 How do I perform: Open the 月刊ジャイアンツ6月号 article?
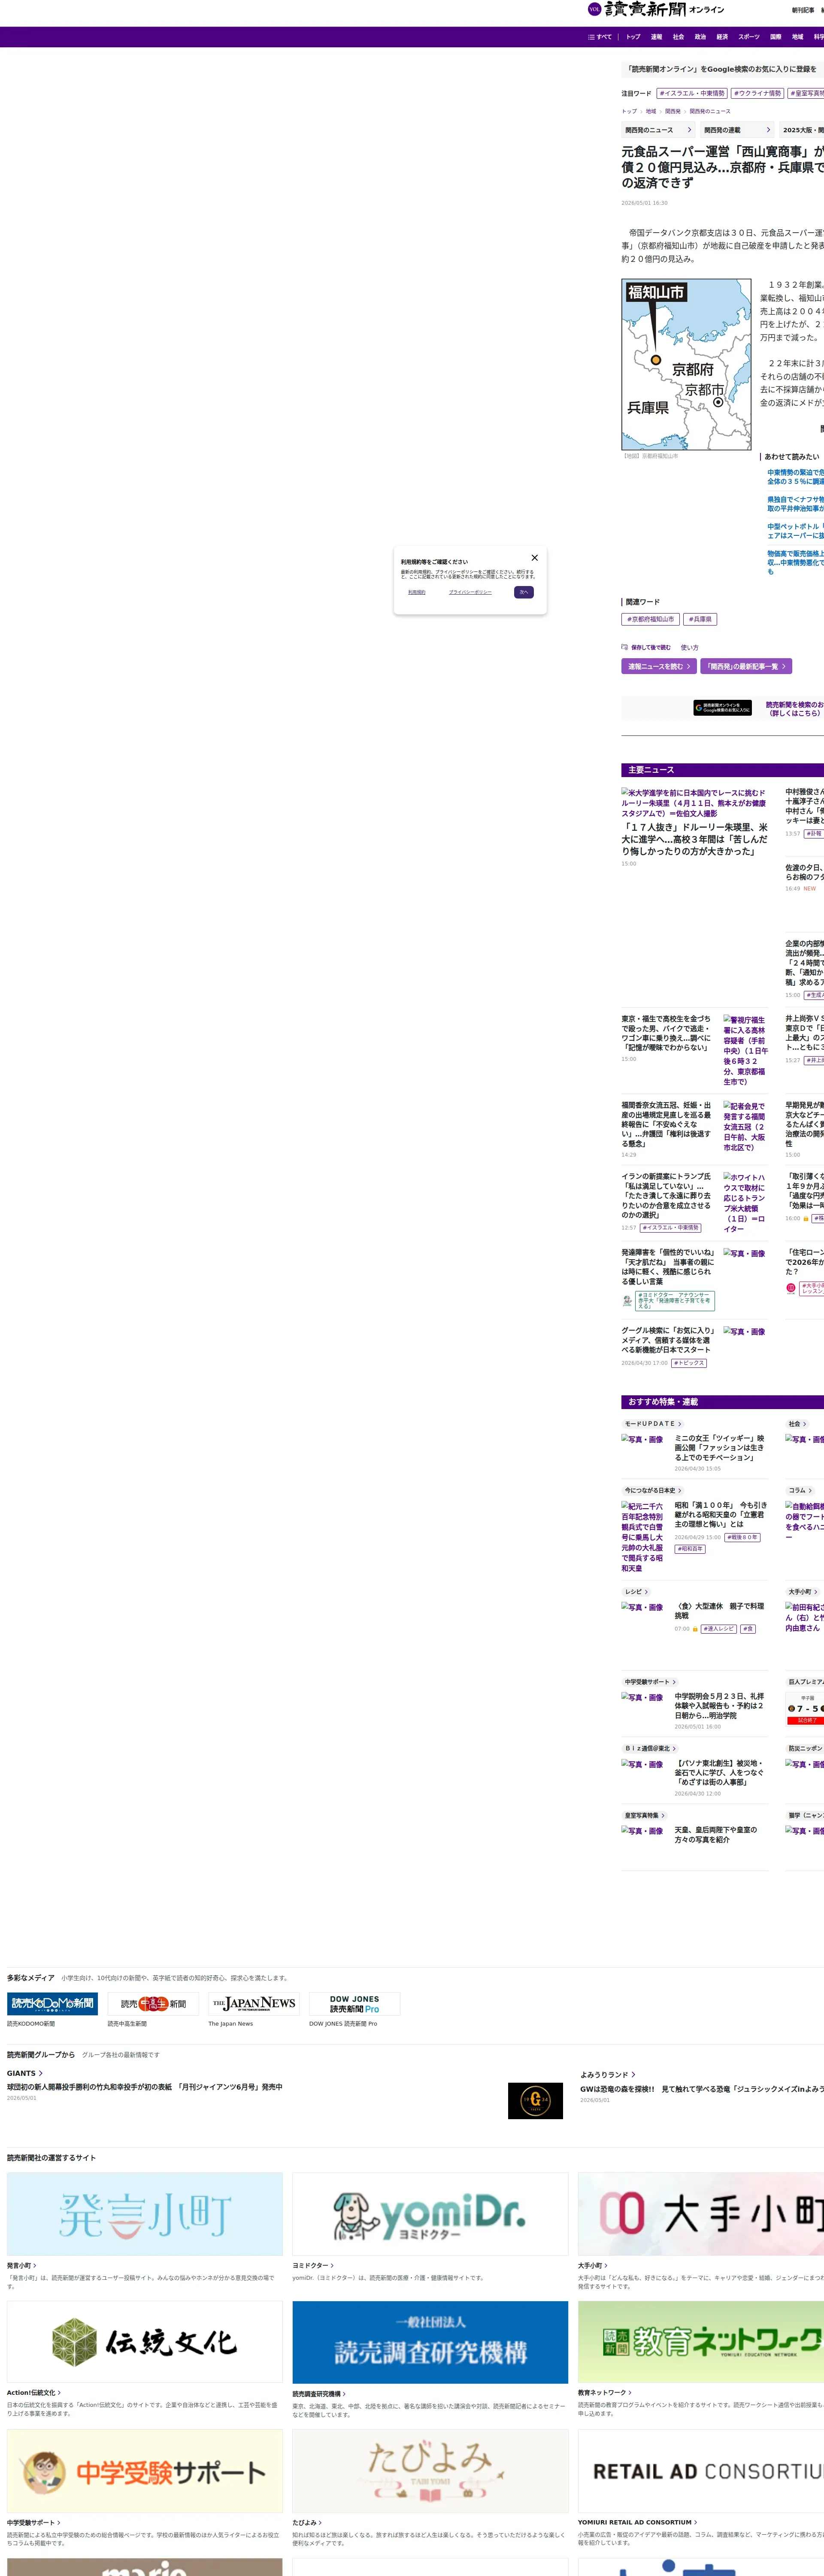pyautogui.click(x=145, y=2087)
